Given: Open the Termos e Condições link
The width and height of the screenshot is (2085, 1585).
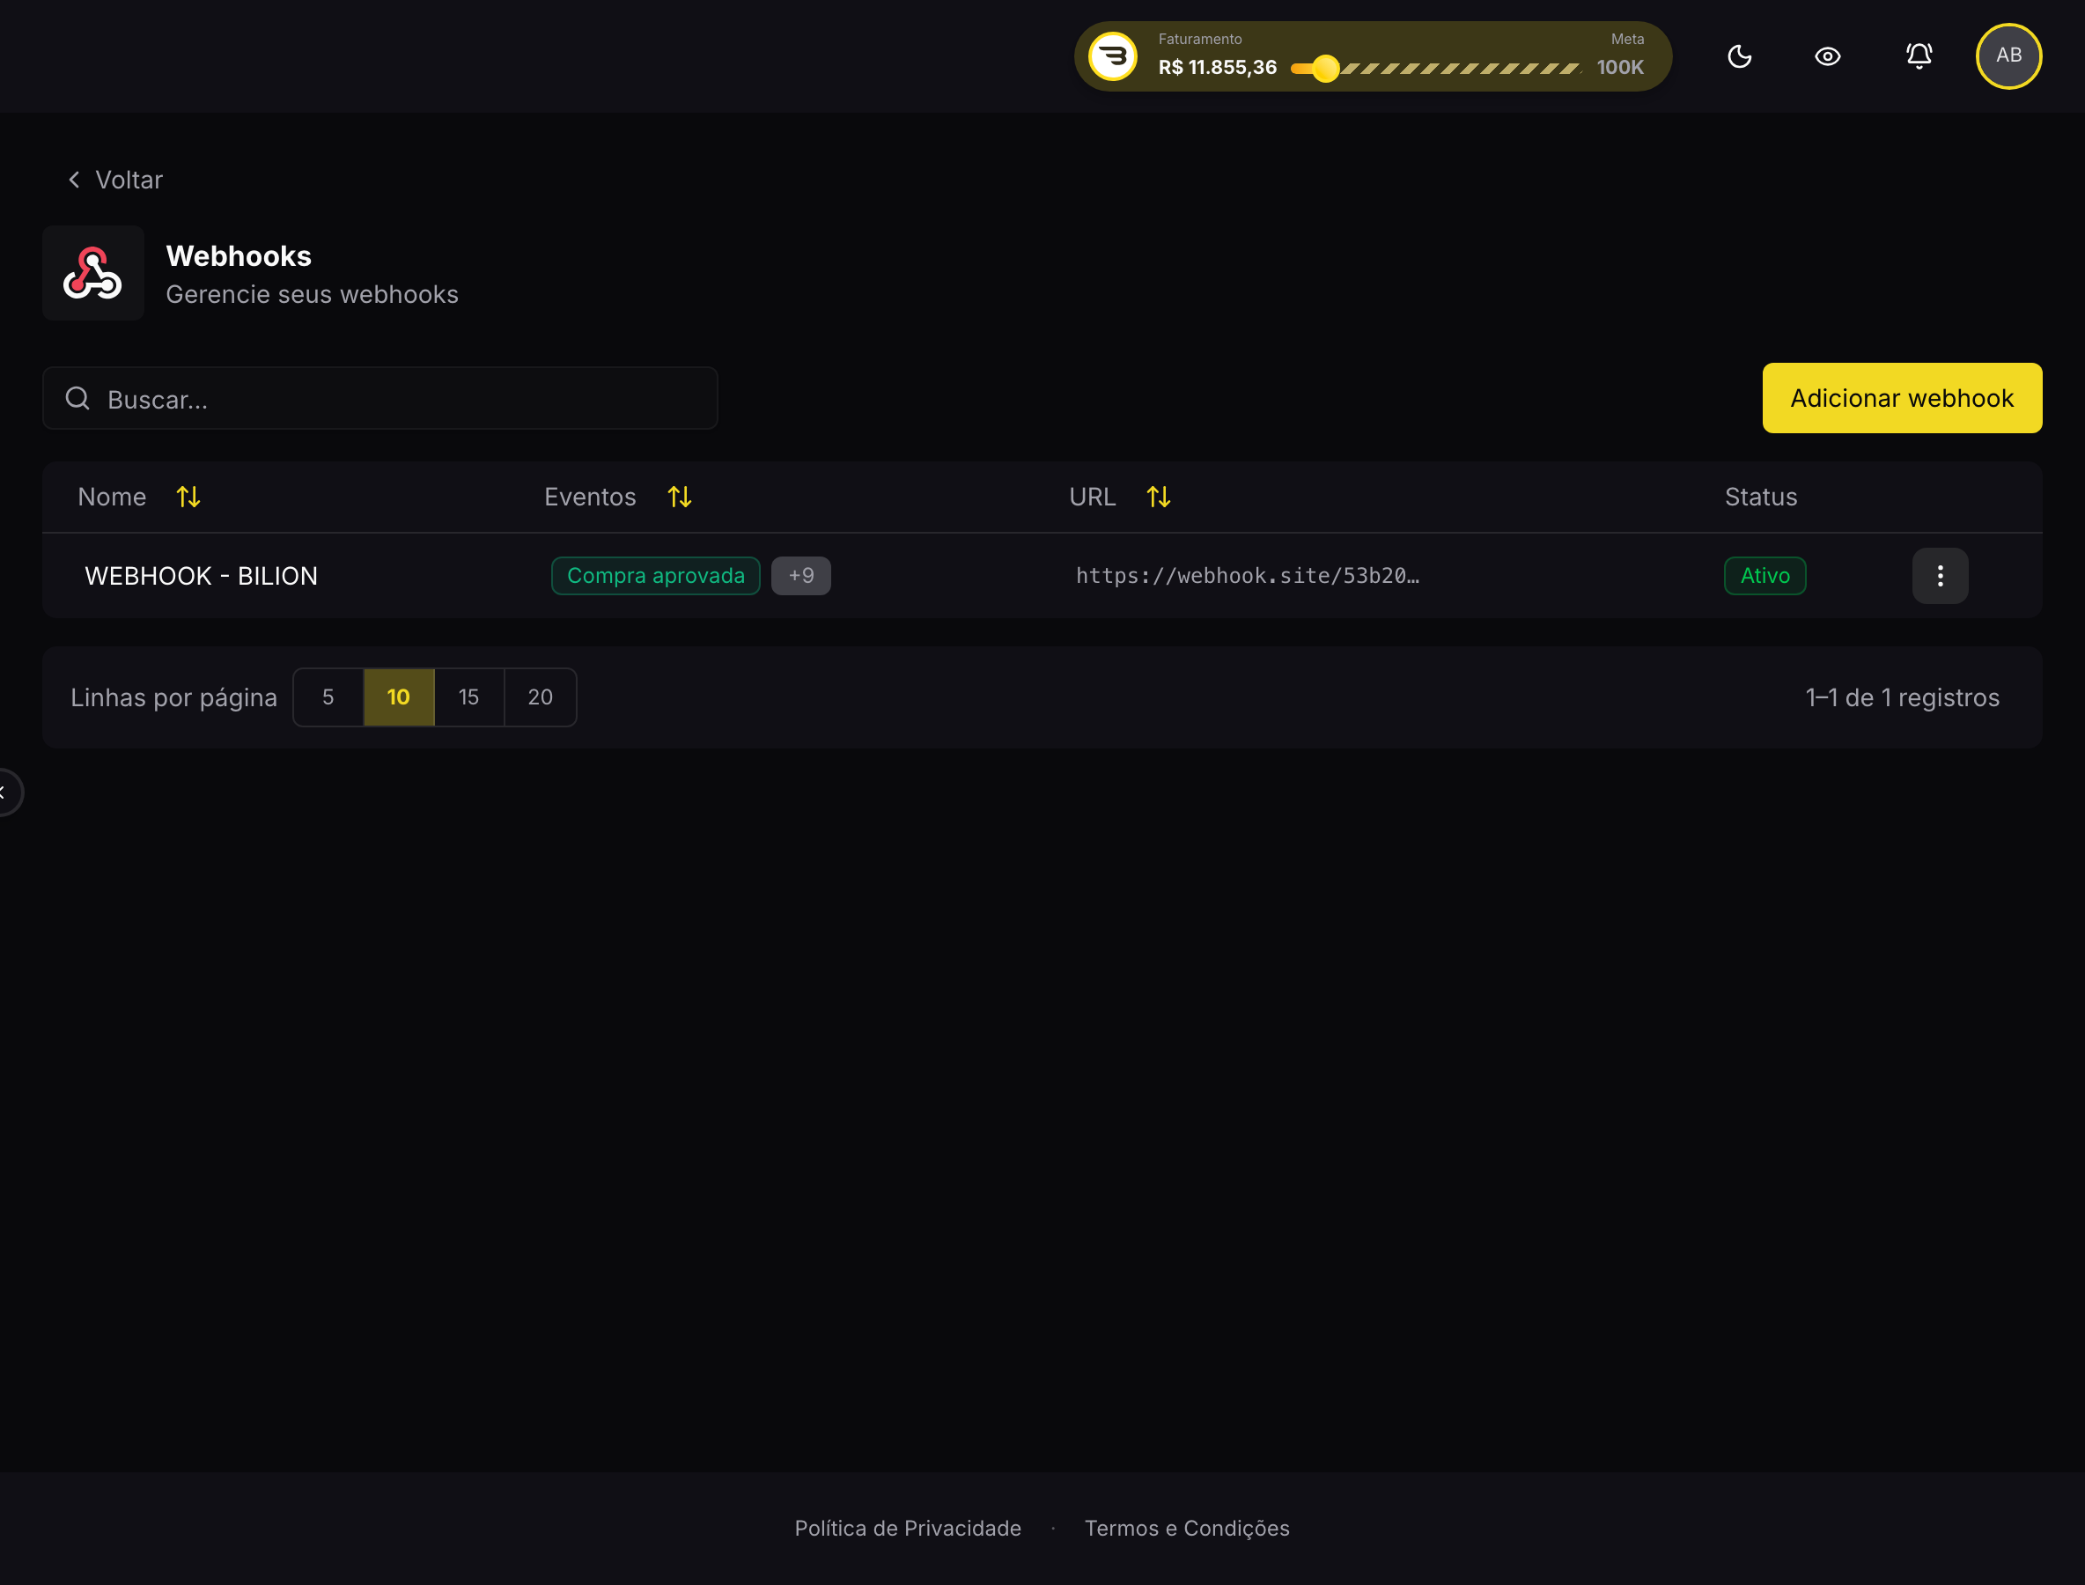Looking at the screenshot, I should click(x=1187, y=1529).
